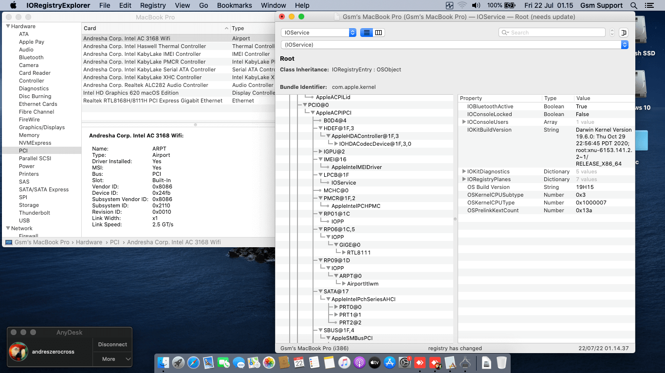665x373 pixels.
Task: Open Spotlight search in the menu bar
Action: [634, 5]
